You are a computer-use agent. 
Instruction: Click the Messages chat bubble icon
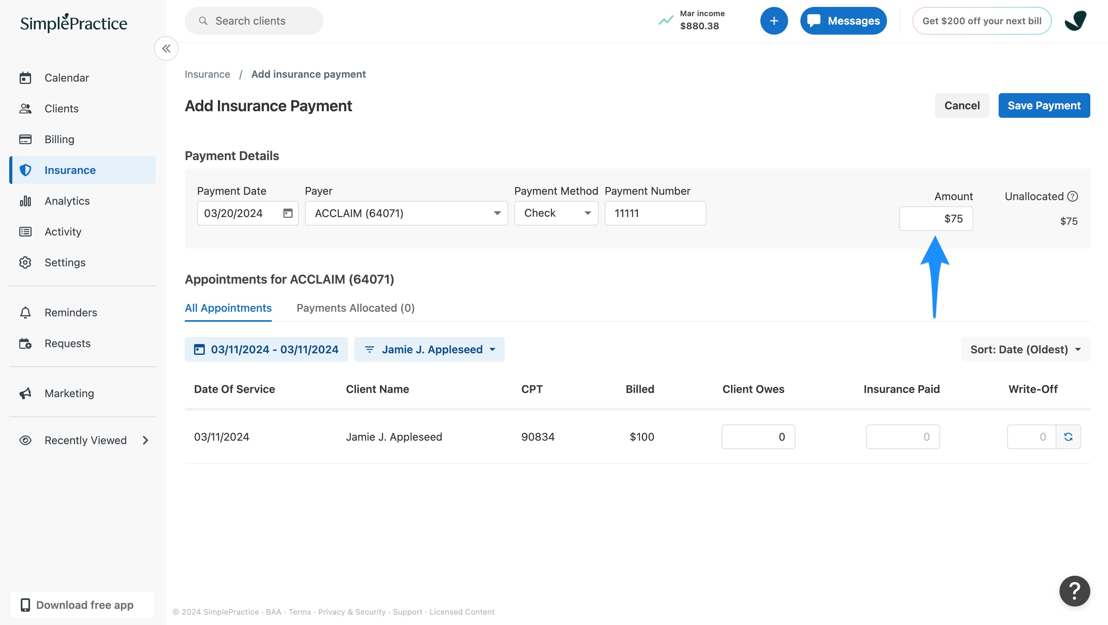(x=813, y=21)
